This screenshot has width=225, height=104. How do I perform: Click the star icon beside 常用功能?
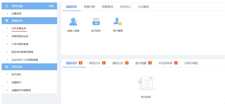click(7, 6)
